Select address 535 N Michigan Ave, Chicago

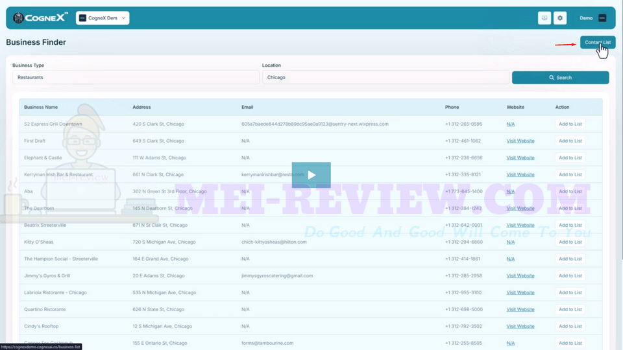[164, 292]
